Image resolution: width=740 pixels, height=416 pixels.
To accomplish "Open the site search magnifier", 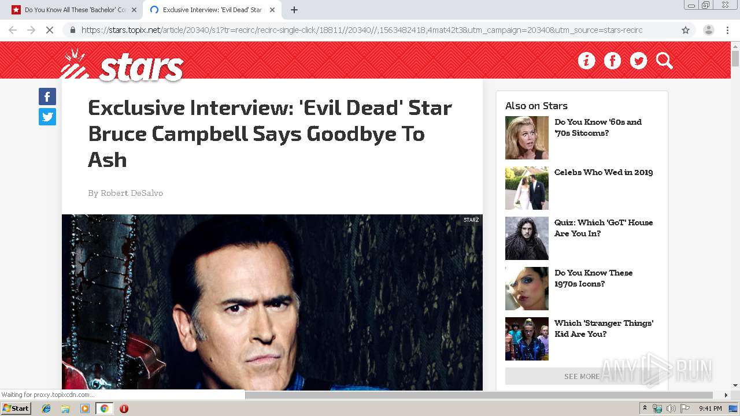I will (x=664, y=61).
